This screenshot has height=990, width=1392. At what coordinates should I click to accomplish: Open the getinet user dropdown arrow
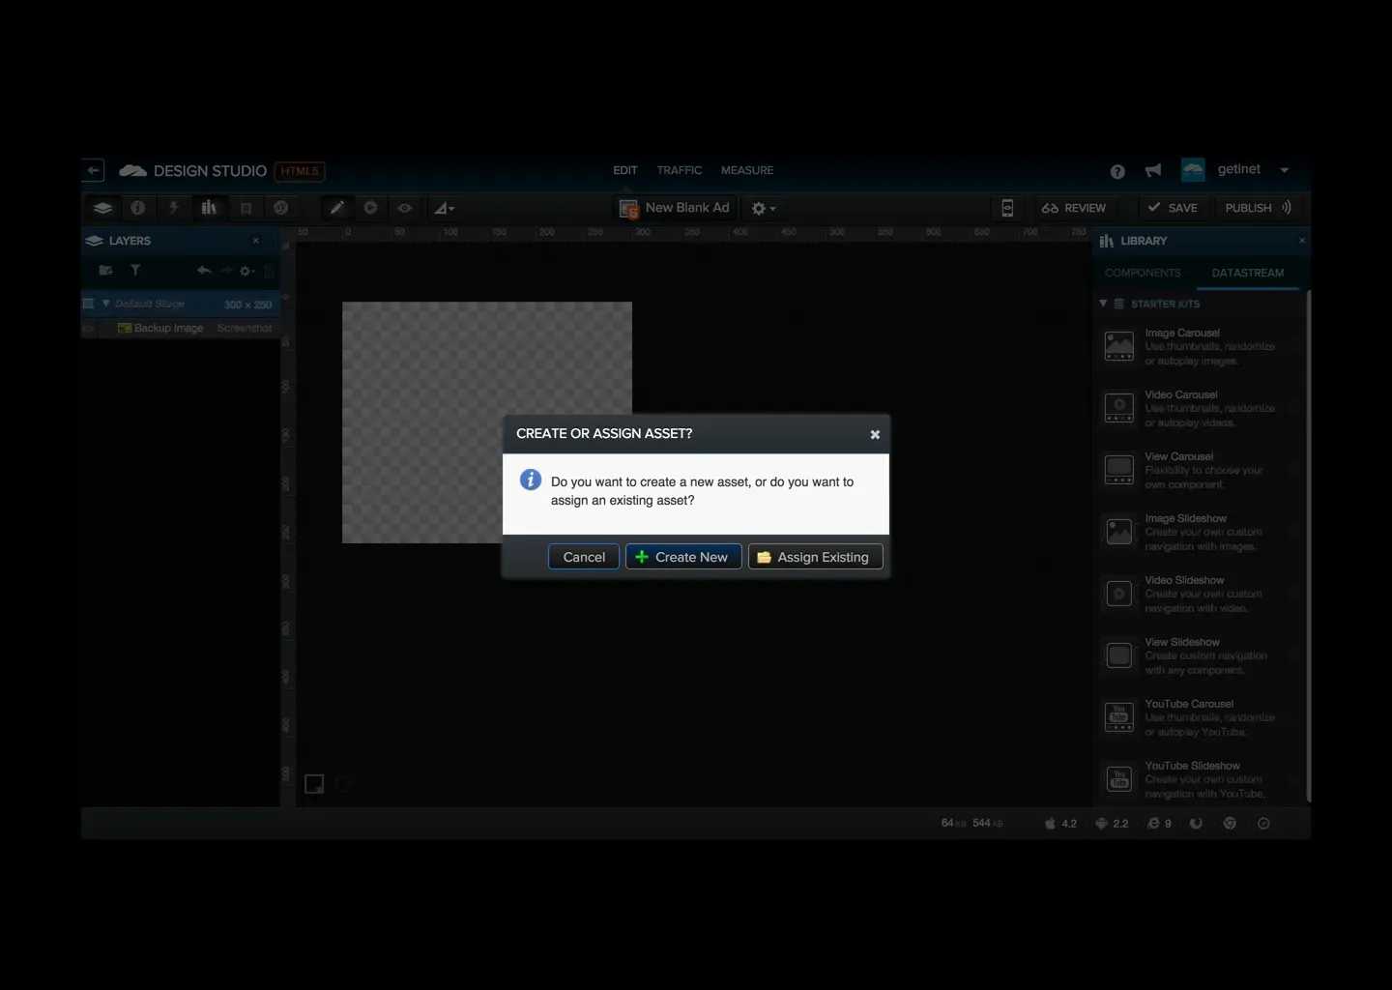[x=1285, y=170]
